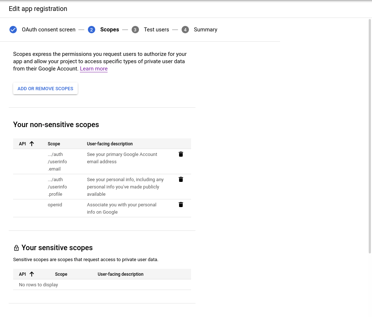Toggle API sort arrow in non-sensitive scopes table

(x=32, y=144)
